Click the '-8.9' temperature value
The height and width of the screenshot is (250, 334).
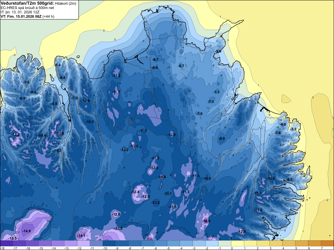(x=54, y=104)
